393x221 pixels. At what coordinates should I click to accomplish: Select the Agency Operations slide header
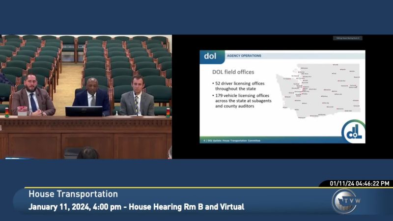pyautogui.click(x=244, y=56)
